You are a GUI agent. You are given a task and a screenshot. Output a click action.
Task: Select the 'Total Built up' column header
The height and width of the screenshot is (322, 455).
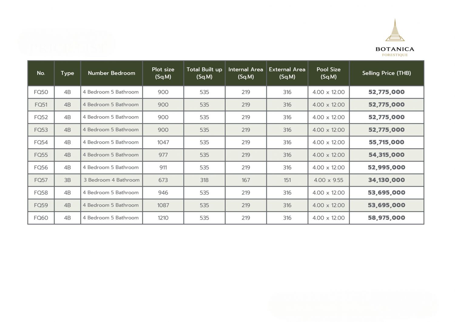tap(204, 73)
